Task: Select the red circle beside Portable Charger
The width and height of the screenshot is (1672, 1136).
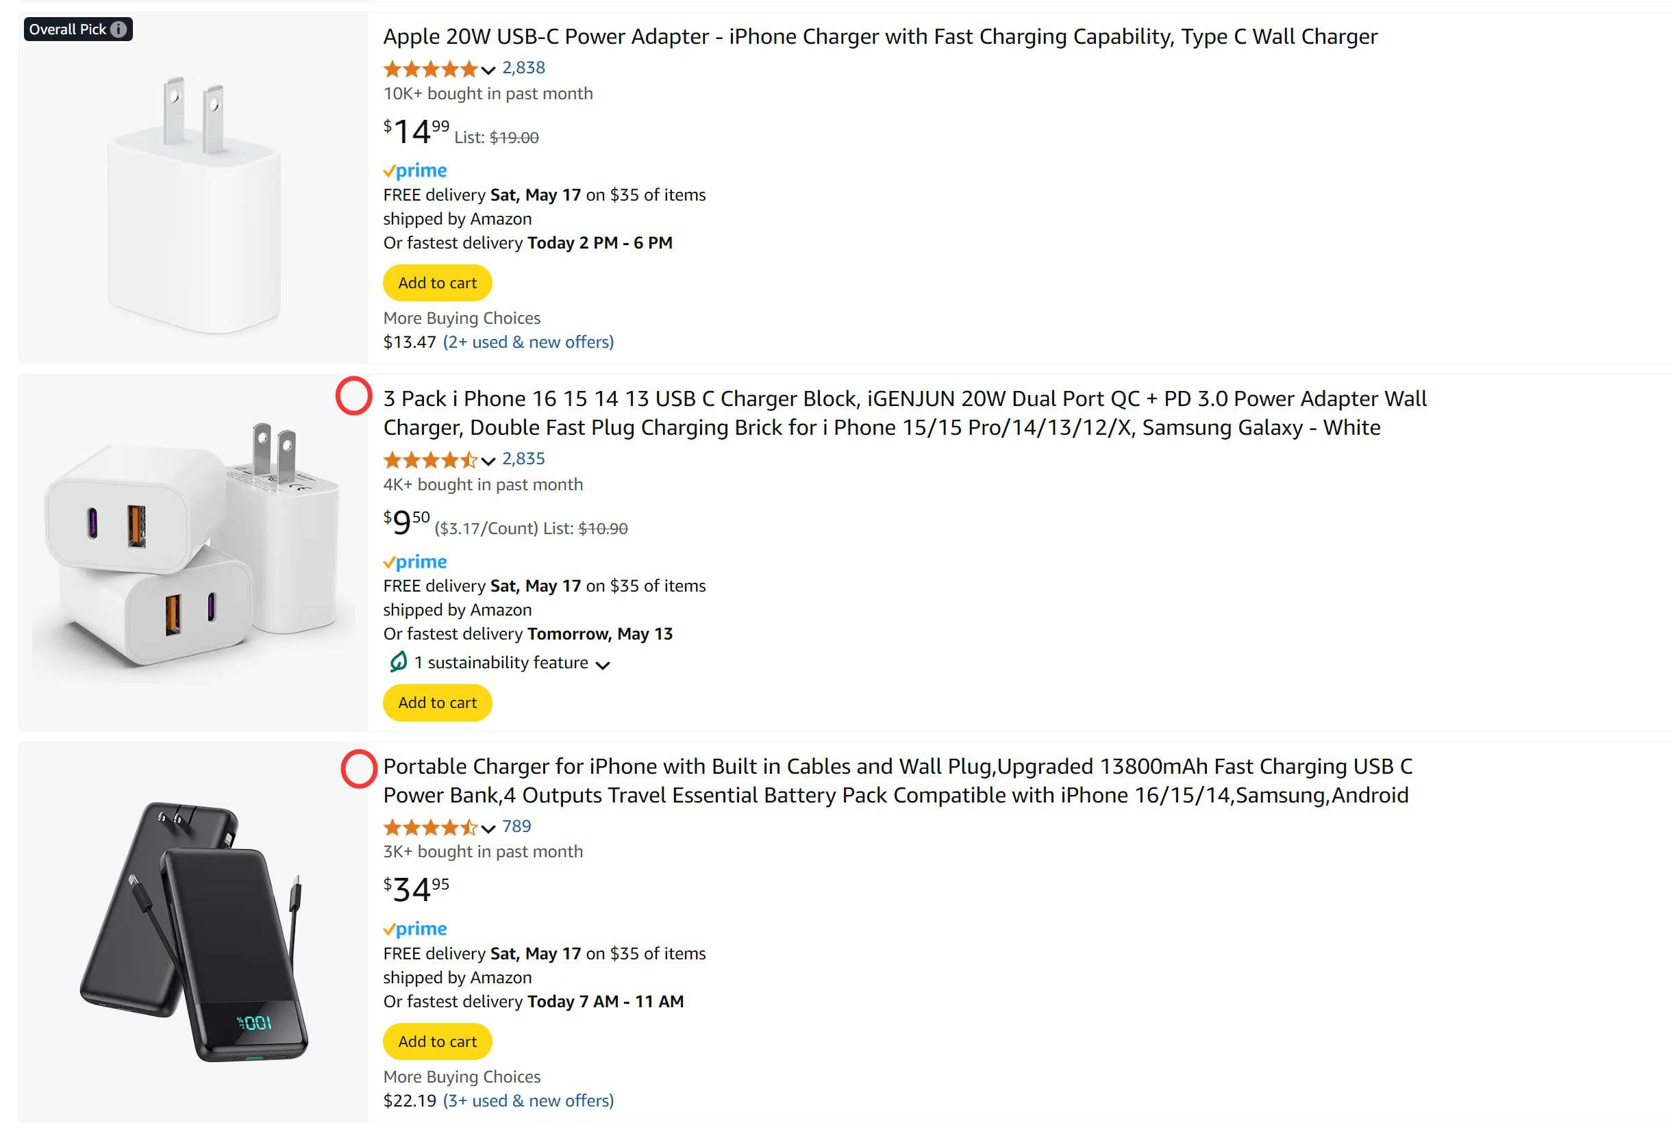Action: point(358,769)
